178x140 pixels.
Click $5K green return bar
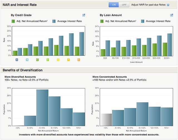tap(103, 53)
